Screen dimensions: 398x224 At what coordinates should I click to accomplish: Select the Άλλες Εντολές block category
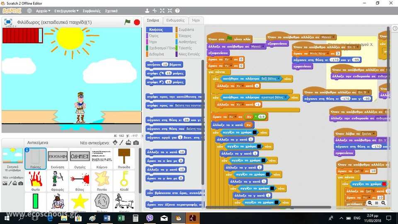tap(188, 54)
